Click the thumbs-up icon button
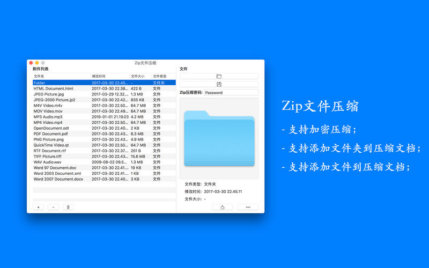Viewport: 429px width, 268px height. tap(223, 207)
